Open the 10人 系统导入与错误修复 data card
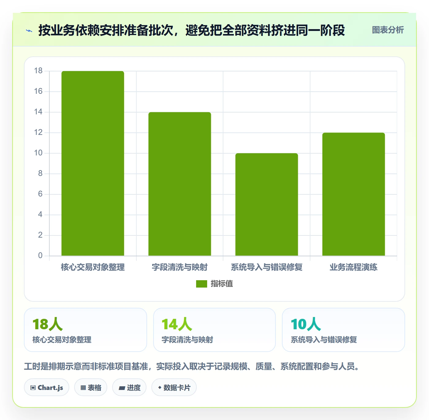429x420 pixels. point(344,330)
